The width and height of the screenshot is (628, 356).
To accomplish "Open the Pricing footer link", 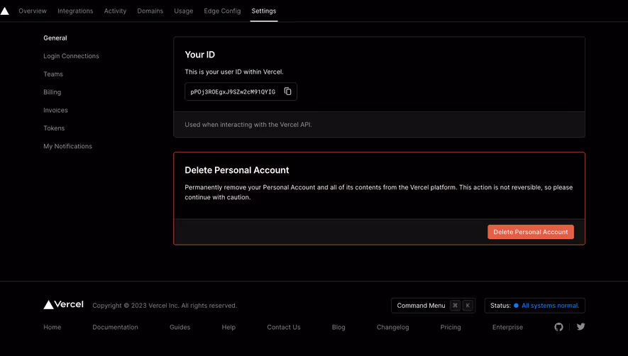I will pos(451,327).
